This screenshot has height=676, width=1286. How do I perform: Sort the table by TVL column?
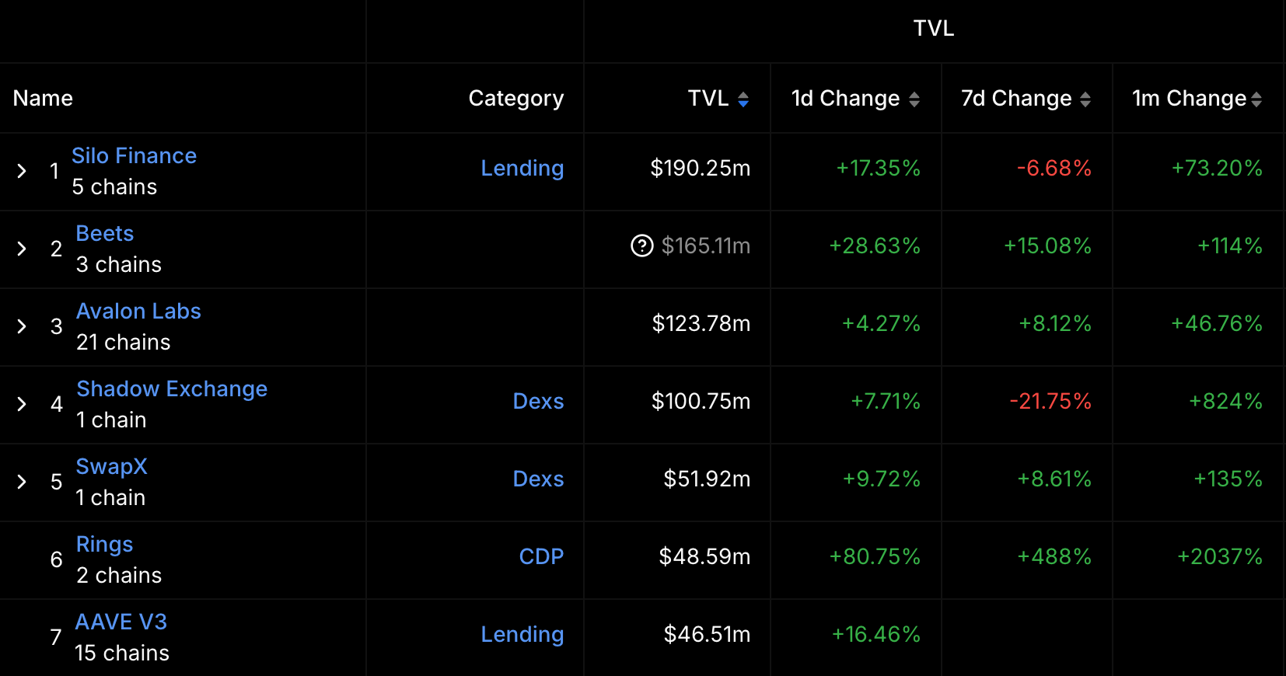point(744,99)
